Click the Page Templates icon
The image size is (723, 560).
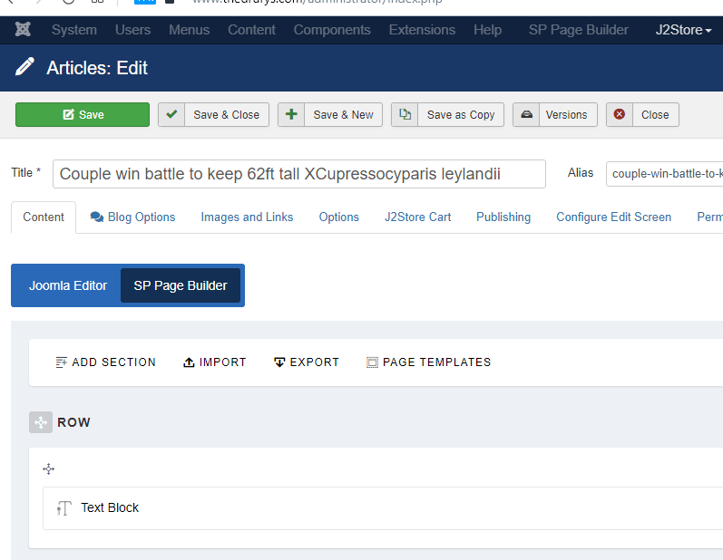coord(372,362)
